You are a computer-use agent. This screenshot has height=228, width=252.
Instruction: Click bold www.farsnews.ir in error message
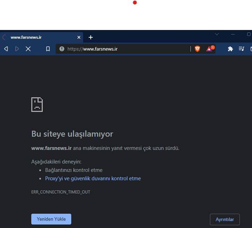51,148
